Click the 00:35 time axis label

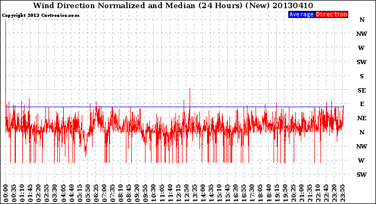[x=14, y=193]
